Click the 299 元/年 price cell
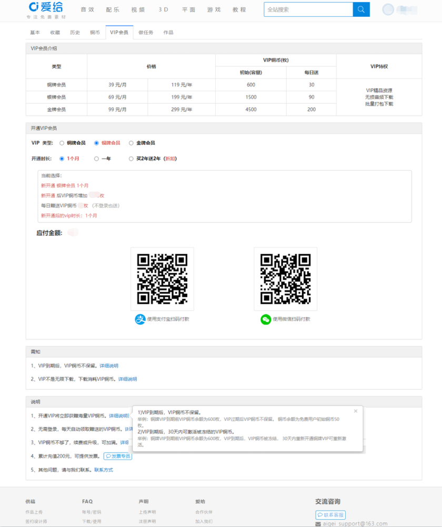 tap(182, 110)
